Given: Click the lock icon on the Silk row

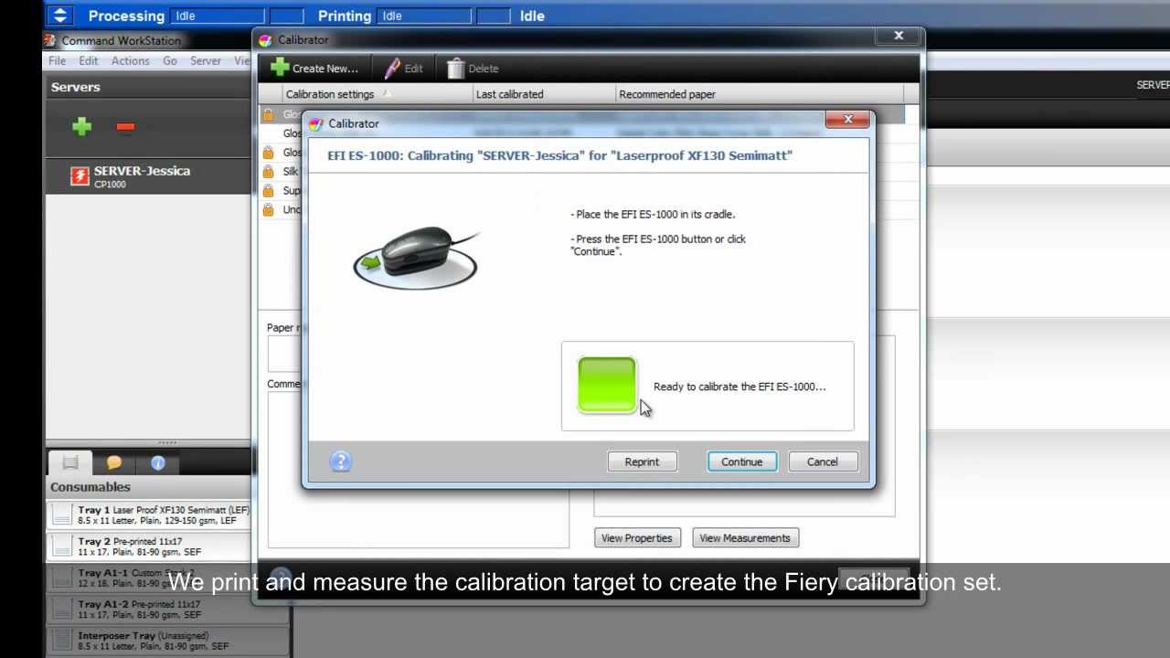Looking at the screenshot, I should pos(268,171).
